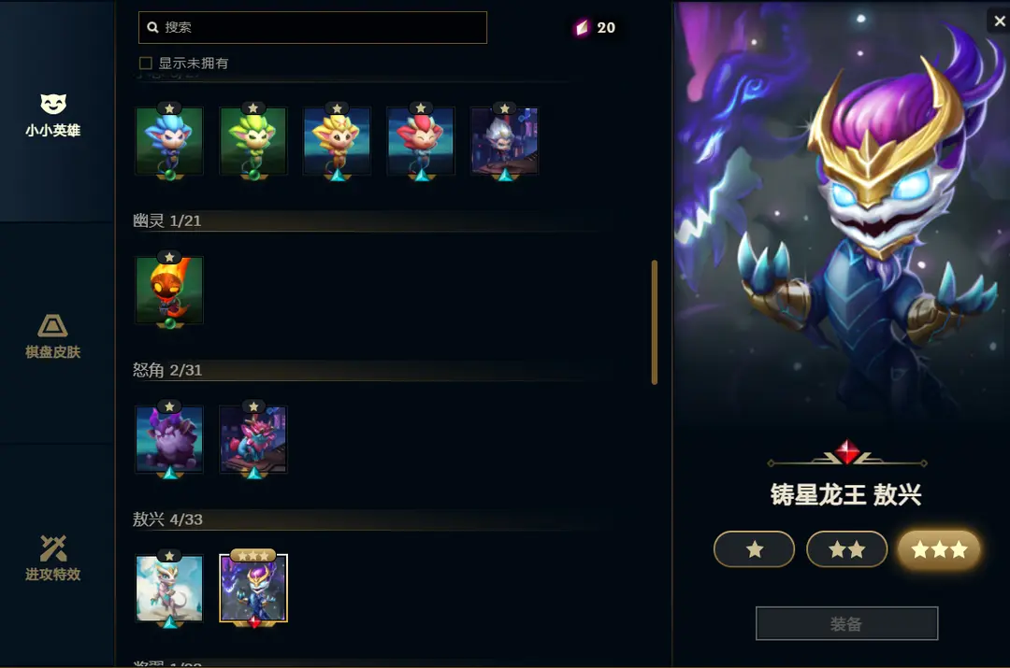Viewport: 1010px width, 668px height.
Task: Click the pink star shard currency icon
Action: pos(582,28)
